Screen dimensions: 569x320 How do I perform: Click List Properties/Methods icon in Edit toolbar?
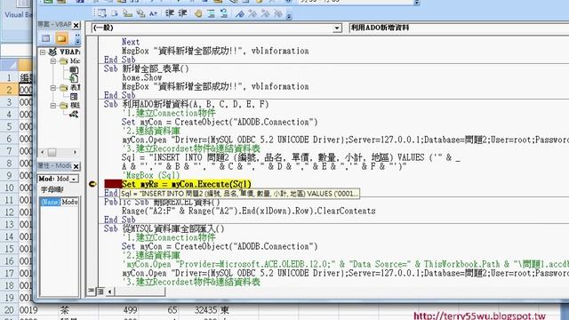click(101, 13)
